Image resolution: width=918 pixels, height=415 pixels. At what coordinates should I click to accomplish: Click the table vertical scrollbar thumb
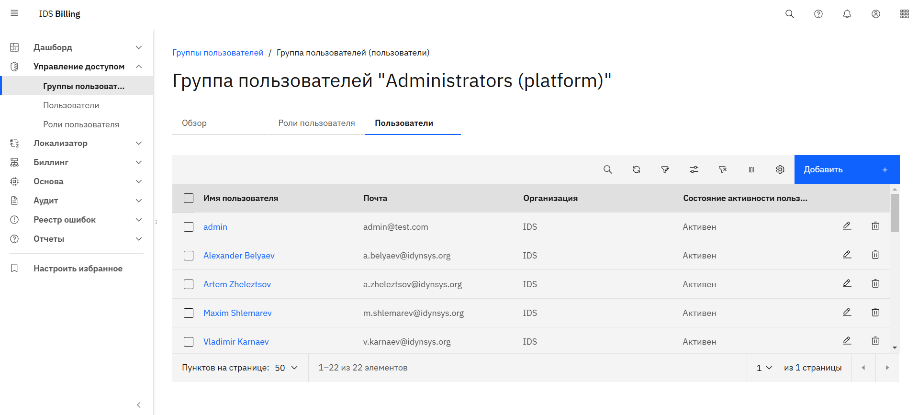tap(895, 213)
